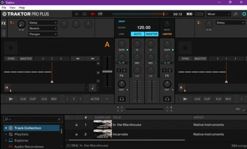Click Deck A ACTIVE loop button
Viewport: 247px width, 149px height.
pyautogui.click(x=95, y=99)
